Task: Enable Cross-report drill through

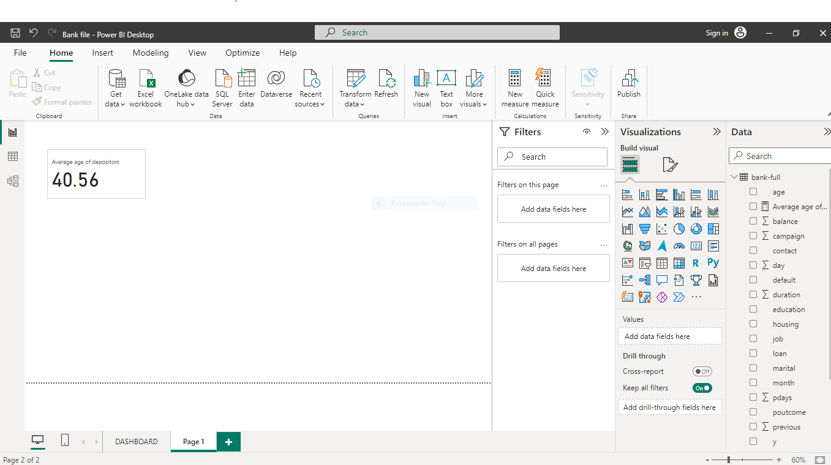Action: point(702,371)
